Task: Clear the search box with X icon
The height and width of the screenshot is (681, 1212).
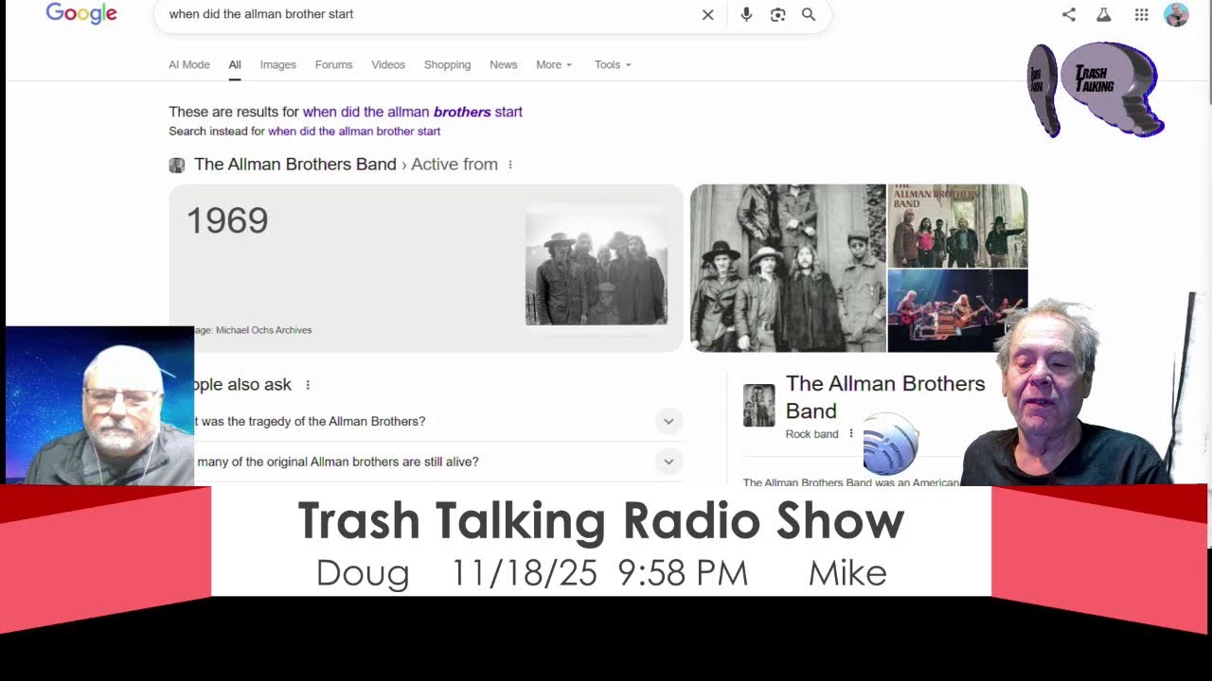Action: (x=707, y=14)
